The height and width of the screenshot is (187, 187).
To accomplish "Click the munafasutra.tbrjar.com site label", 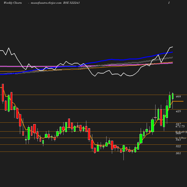I will [x=46, y=3].
